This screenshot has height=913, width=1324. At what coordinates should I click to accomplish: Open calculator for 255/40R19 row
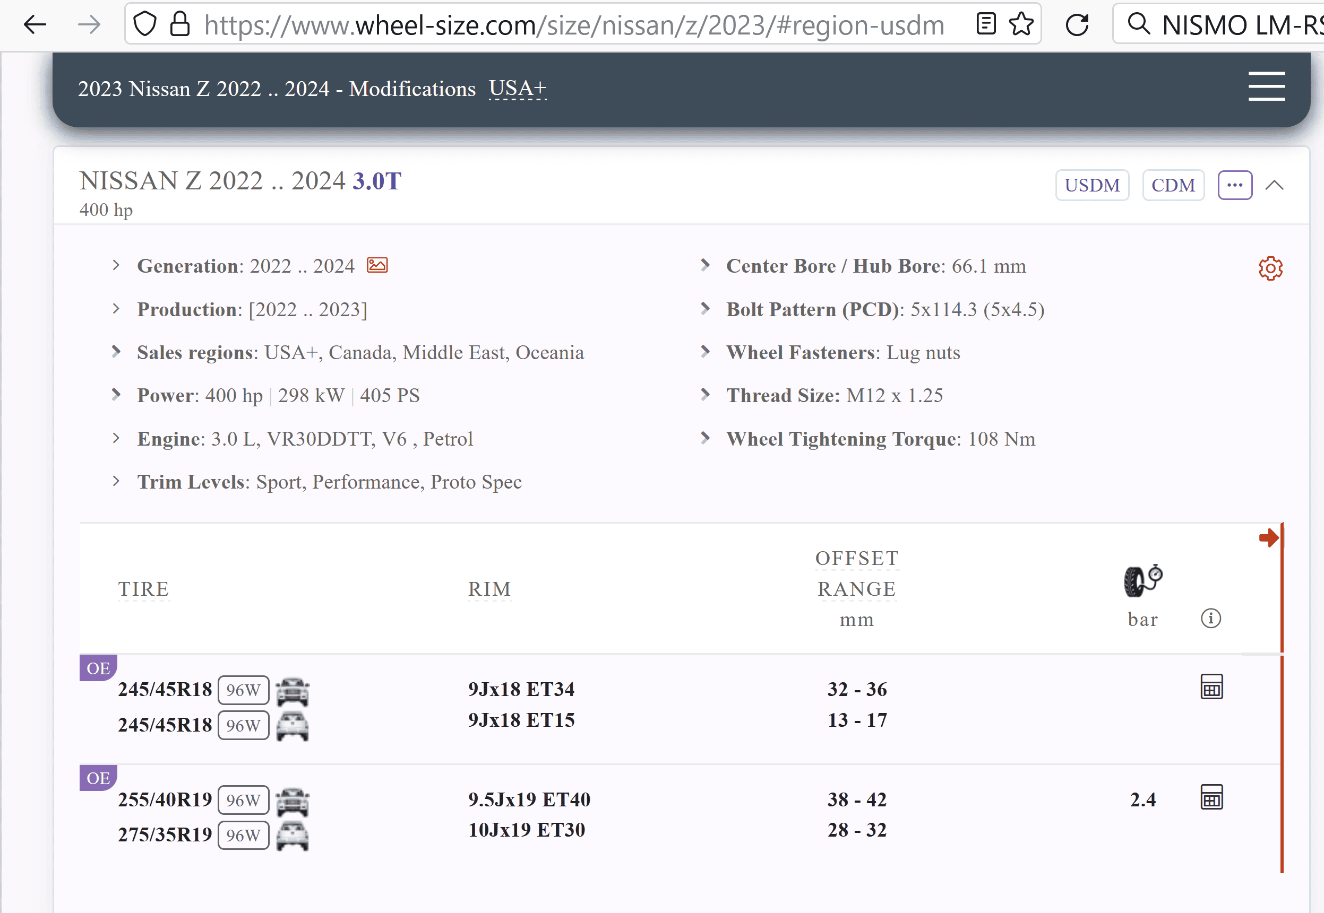coord(1211,797)
